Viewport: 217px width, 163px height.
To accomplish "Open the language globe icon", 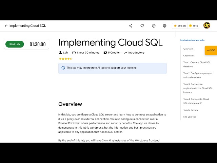I will (x=164, y=26).
